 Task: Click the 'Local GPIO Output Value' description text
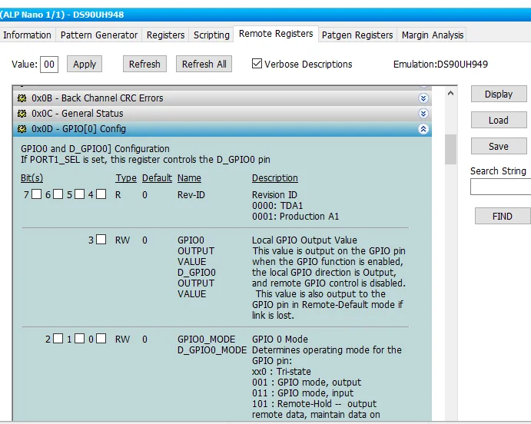304,240
